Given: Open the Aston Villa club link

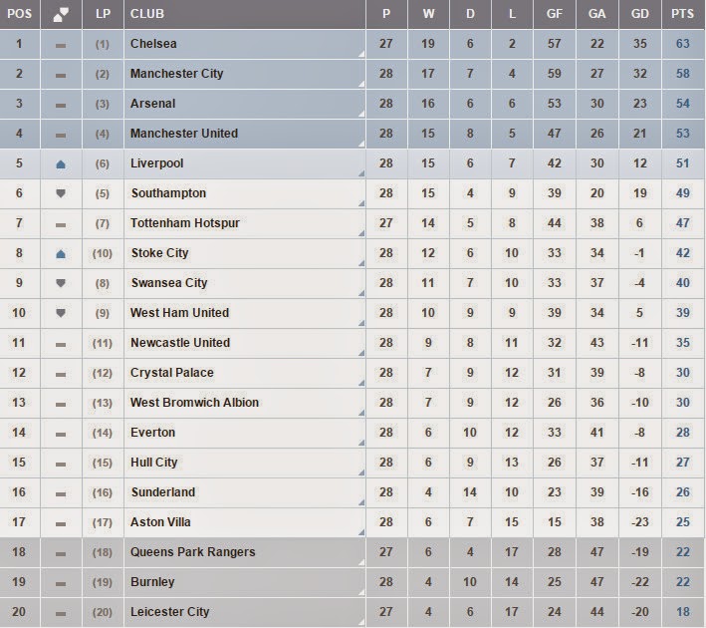Looking at the screenshot, I should (x=160, y=522).
